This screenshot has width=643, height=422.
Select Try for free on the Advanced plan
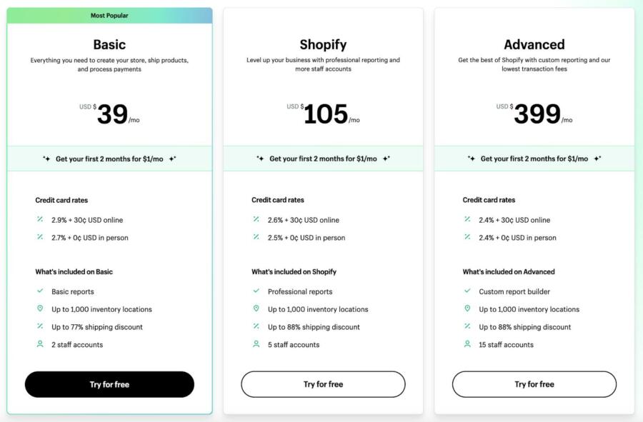534,384
